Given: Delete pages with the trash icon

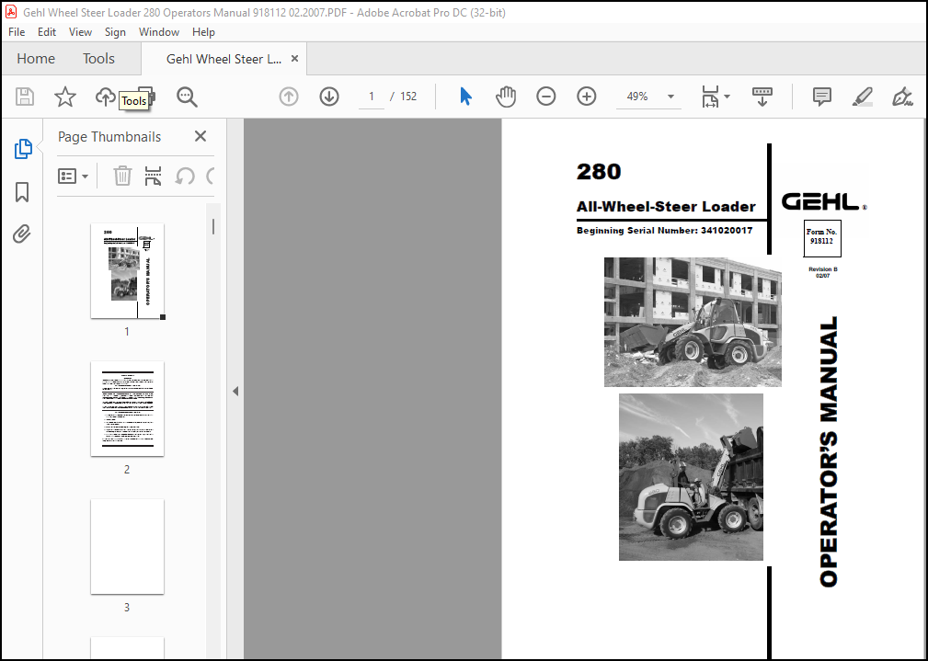Looking at the screenshot, I should pos(122,176).
